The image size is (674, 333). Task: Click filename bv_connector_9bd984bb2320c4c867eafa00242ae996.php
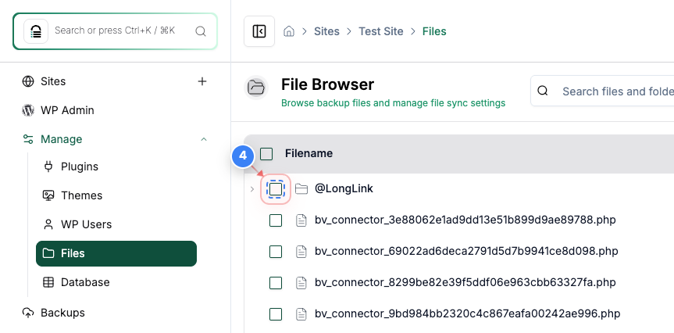click(x=467, y=313)
